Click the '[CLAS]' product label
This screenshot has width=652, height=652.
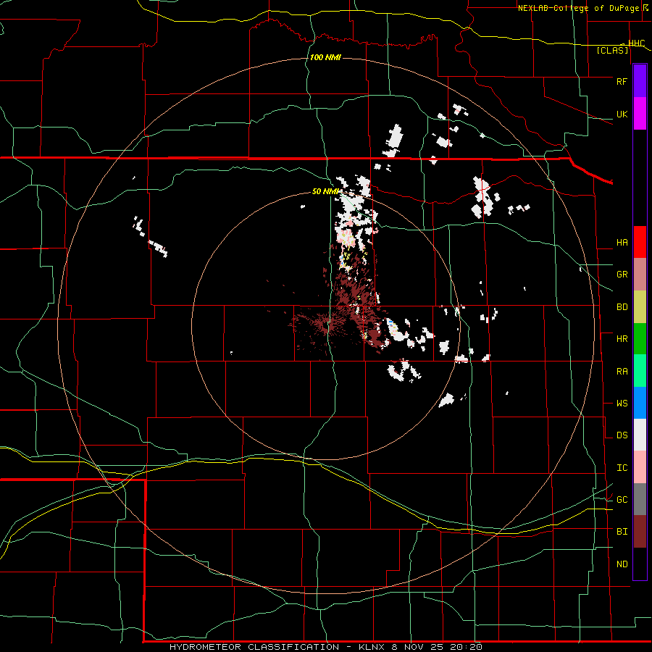pyautogui.click(x=612, y=50)
